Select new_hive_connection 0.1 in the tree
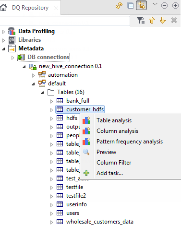This screenshot has height=225, width=181. [x=71, y=66]
